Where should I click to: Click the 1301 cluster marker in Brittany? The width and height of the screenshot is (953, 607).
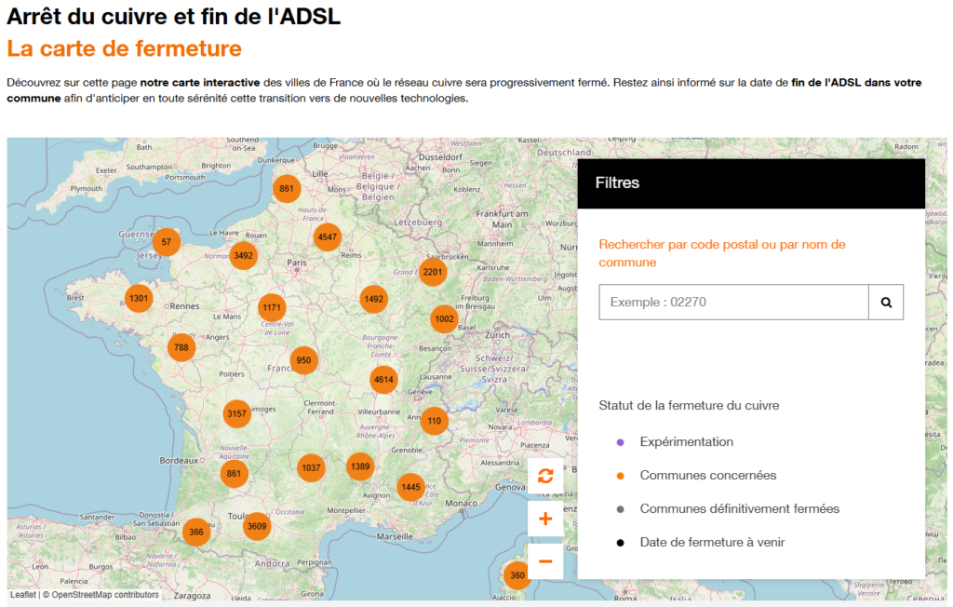pos(139,298)
